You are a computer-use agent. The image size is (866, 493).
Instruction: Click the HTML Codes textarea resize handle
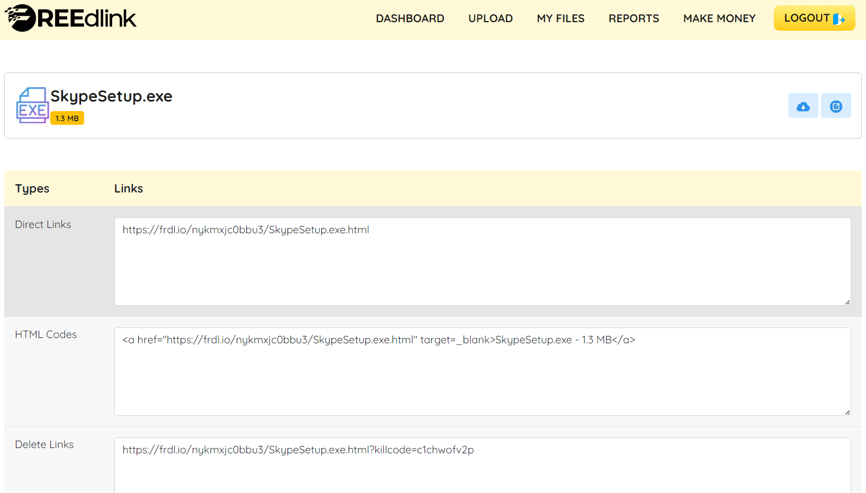847,412
